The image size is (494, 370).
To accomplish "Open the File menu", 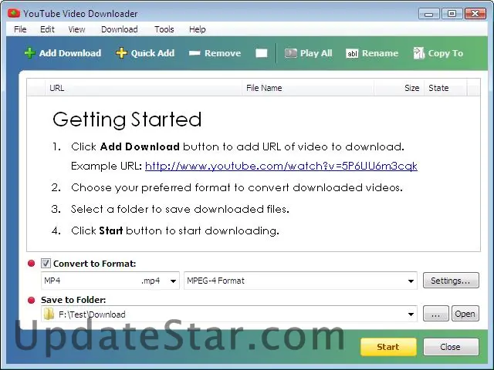I will pyautogui.click(x=20, y=29).
